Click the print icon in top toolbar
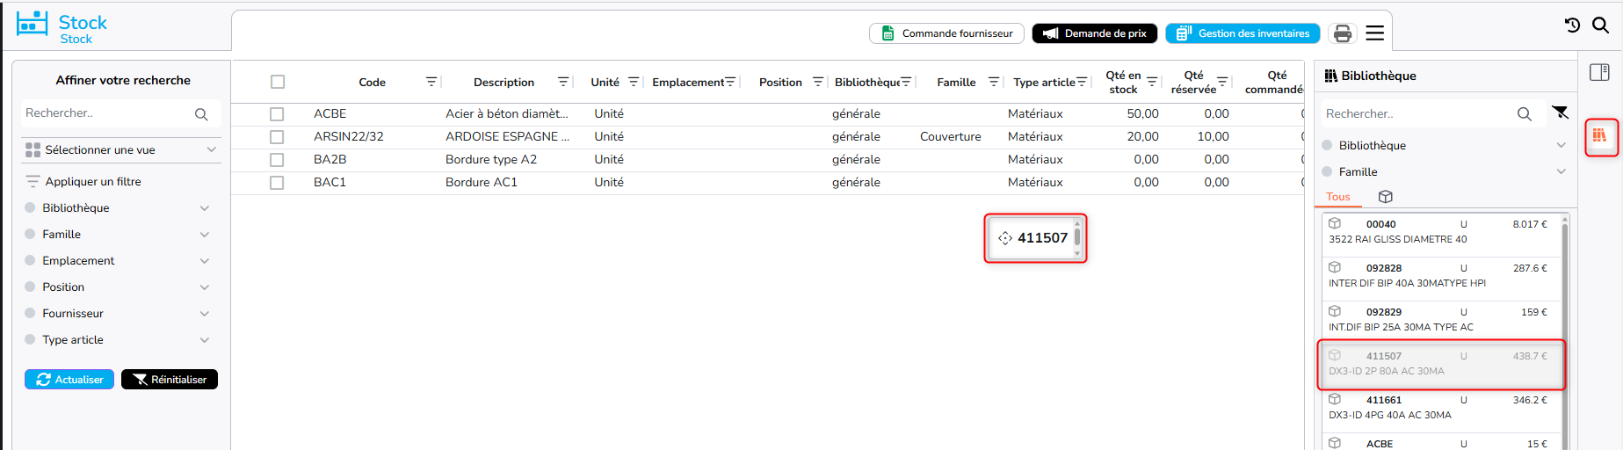 tap(1342, 33)
